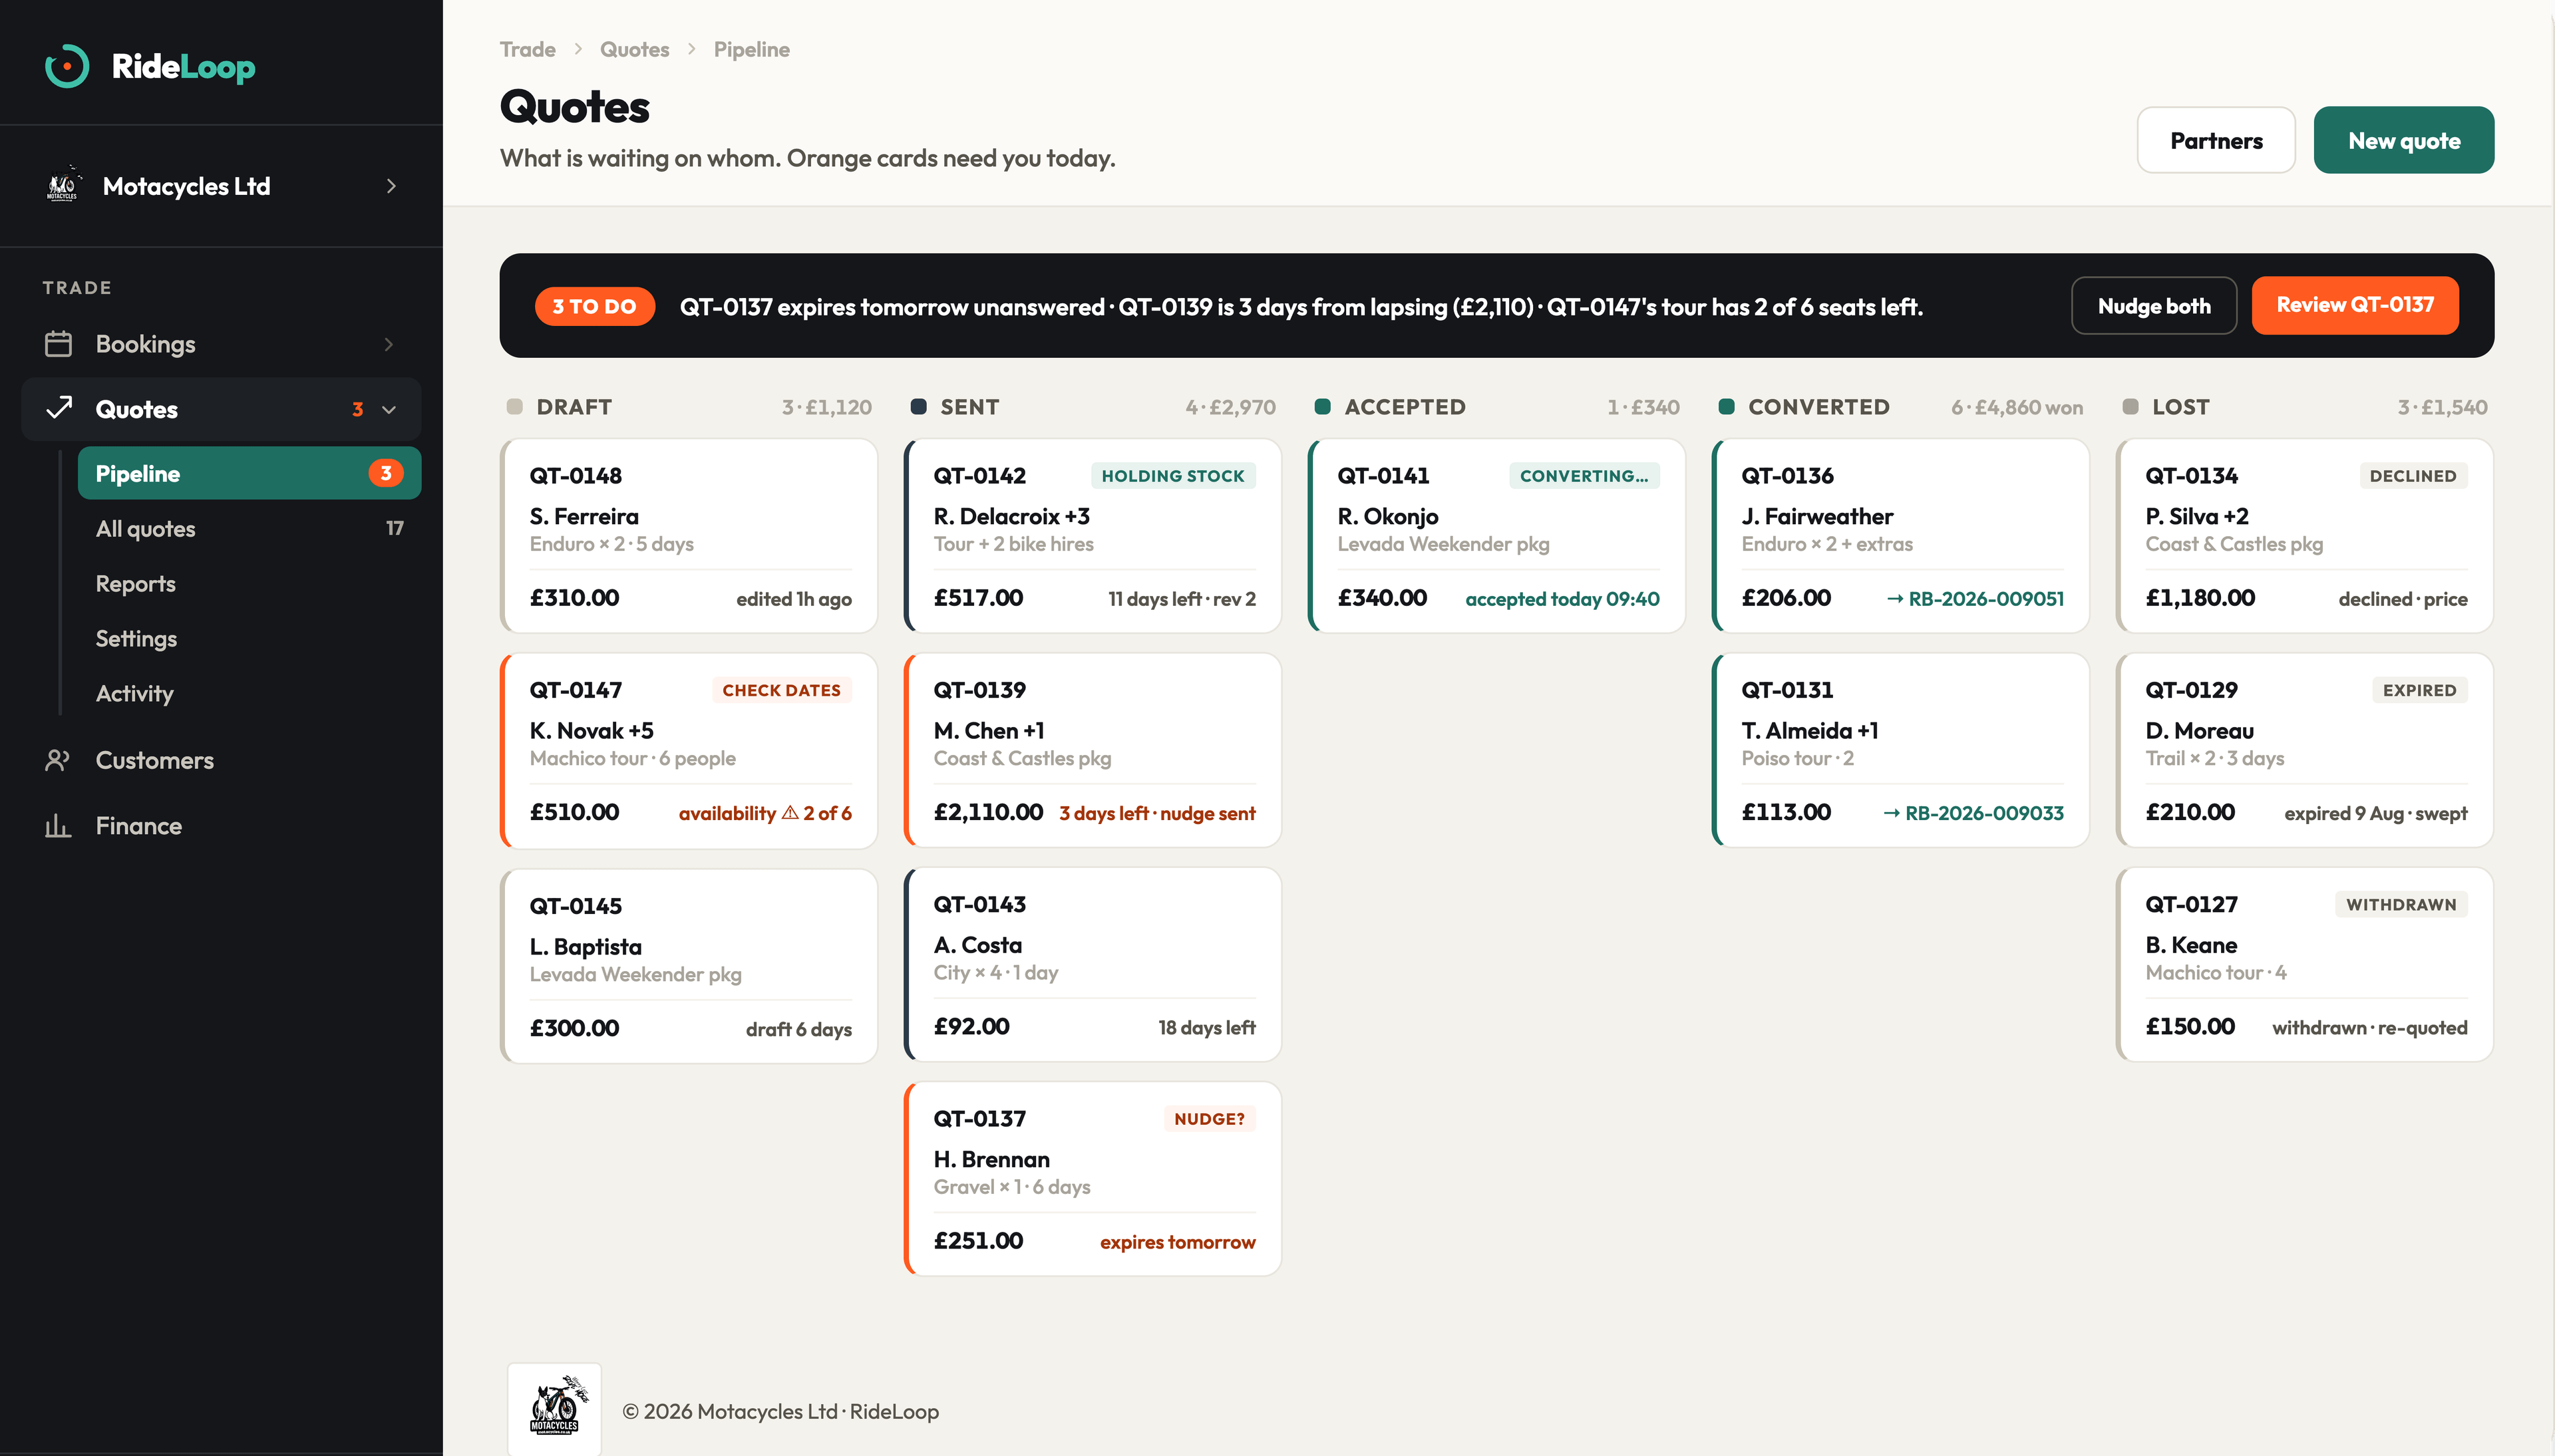Click the Review QT-0137 button
The height and width of the screenshot is (1456, 2555).
click(x=2355, y=305)
